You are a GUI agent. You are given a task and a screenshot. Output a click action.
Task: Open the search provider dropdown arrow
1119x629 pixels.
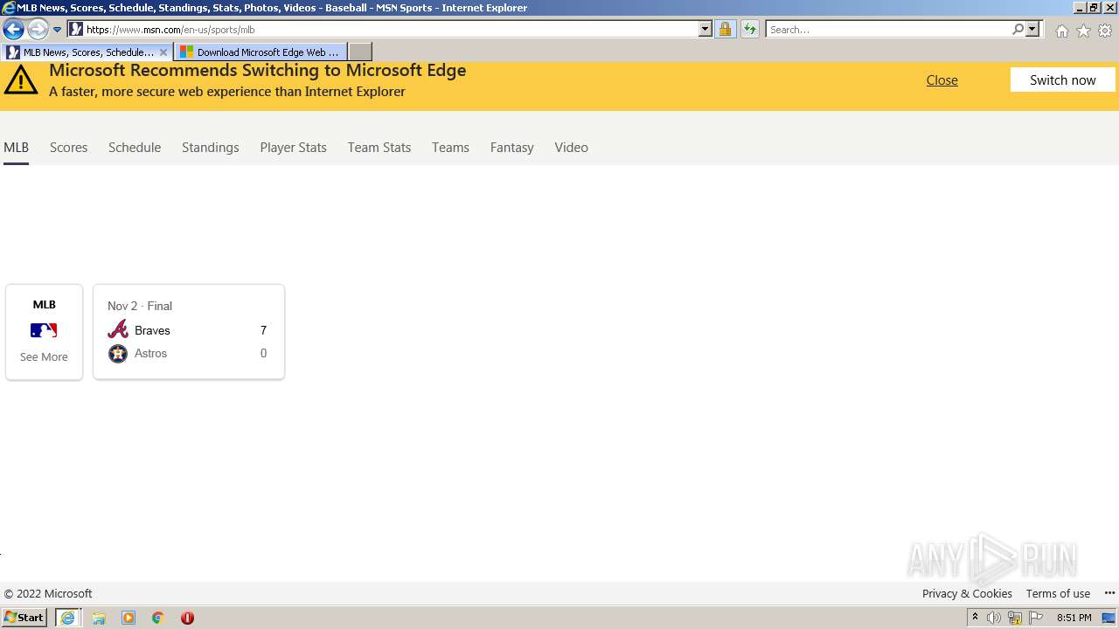coord(1032,29)
